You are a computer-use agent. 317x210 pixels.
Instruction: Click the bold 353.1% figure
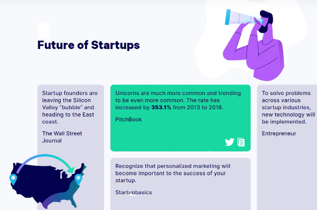point(161,108)
